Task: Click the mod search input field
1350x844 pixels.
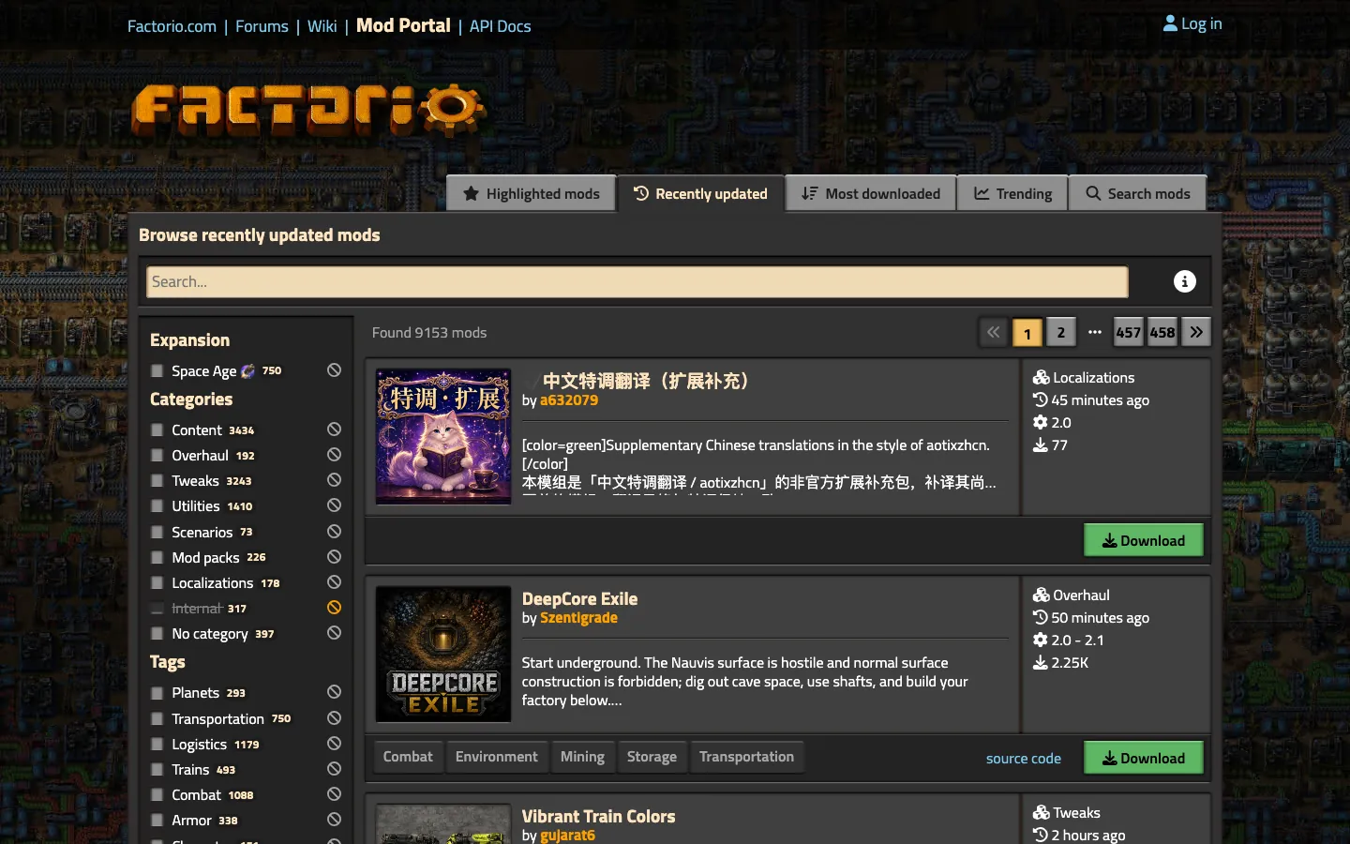Action: pos(637,281)
